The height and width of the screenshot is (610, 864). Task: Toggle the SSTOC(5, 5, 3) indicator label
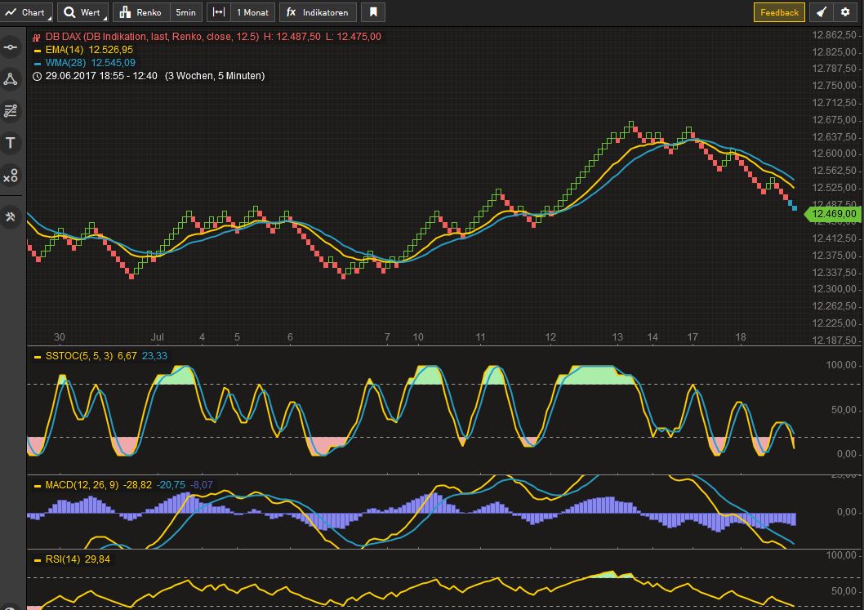pyautogui.click(x=75, y=356)
